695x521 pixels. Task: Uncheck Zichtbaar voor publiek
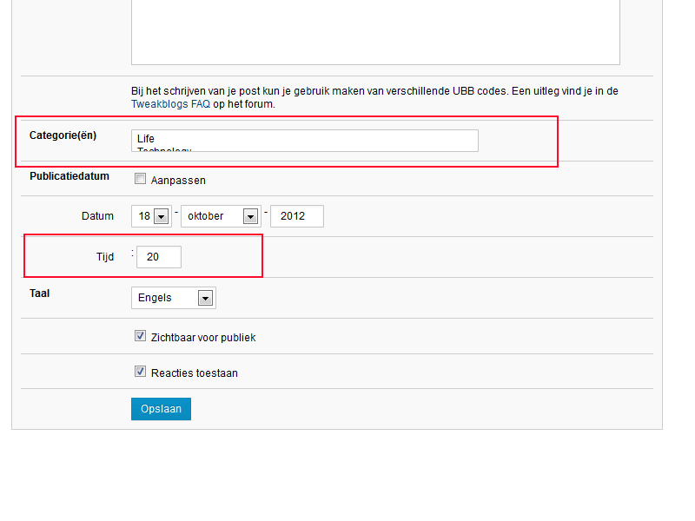(x=140, y=336)
